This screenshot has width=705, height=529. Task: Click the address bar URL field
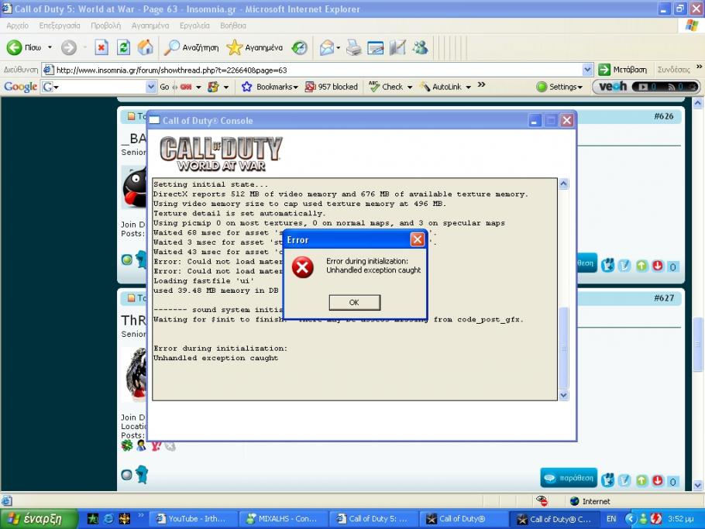tap(318, 70)
